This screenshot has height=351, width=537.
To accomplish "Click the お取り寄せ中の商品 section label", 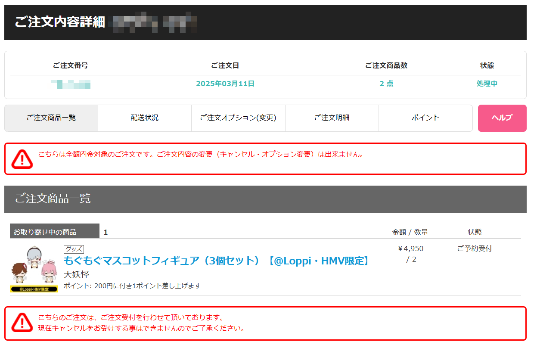I will [x=55, y=231].
